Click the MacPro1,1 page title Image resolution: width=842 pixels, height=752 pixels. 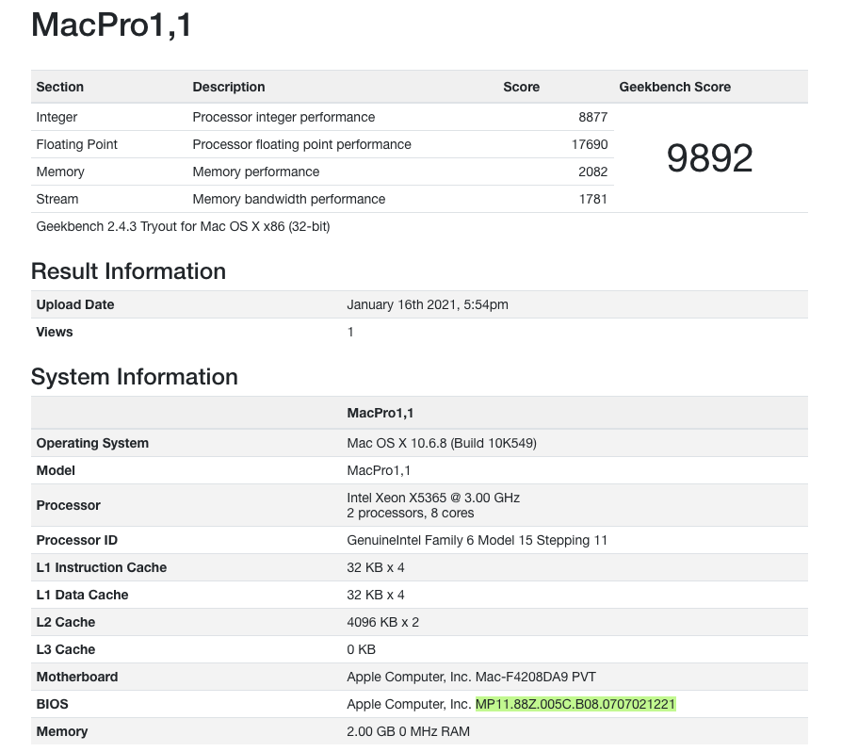111,25
